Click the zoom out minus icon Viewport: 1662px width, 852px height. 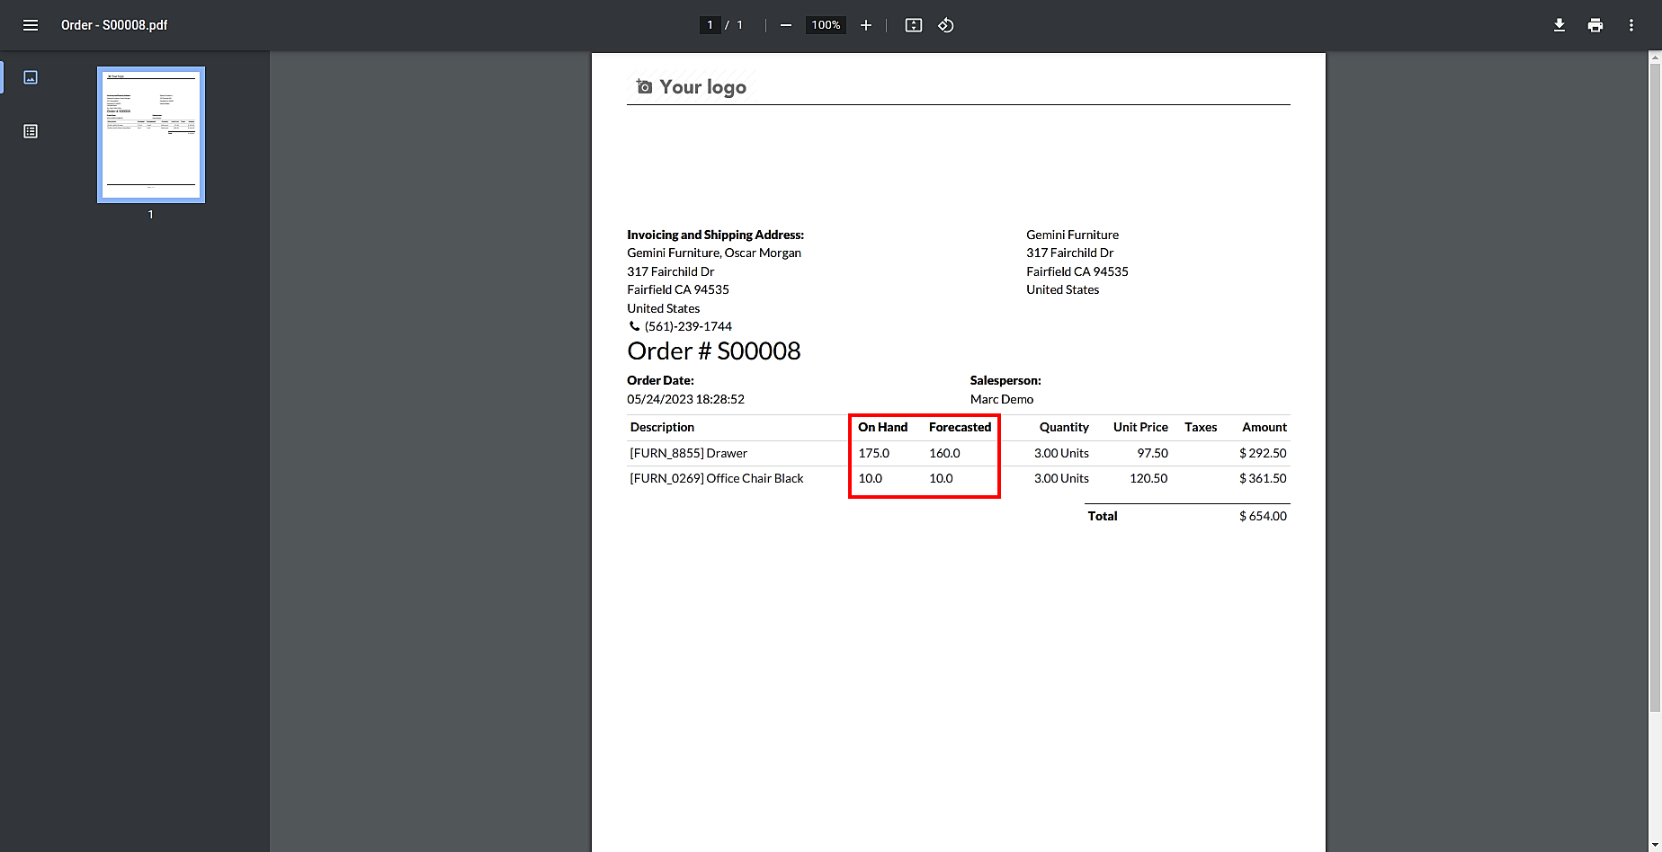(x=786, y=25)
